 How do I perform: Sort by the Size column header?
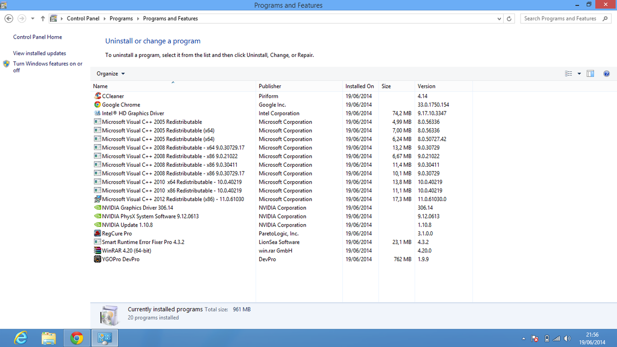(397, 86)
